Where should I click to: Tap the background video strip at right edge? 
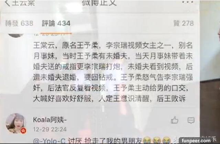coord(210,70)
